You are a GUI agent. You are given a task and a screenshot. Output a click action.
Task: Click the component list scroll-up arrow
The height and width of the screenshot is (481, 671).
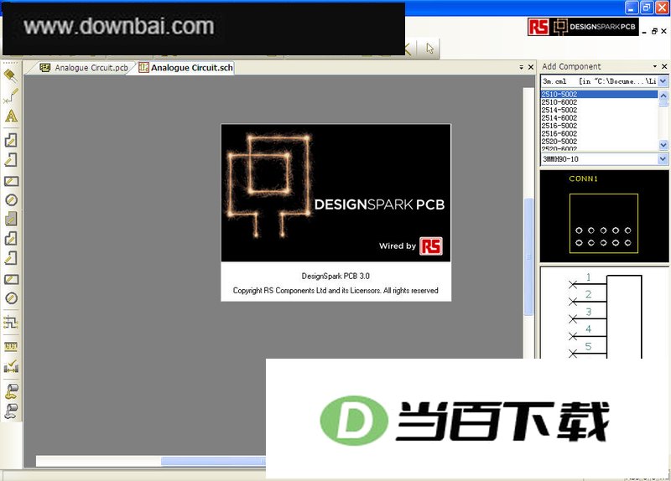tap(663, 95)
